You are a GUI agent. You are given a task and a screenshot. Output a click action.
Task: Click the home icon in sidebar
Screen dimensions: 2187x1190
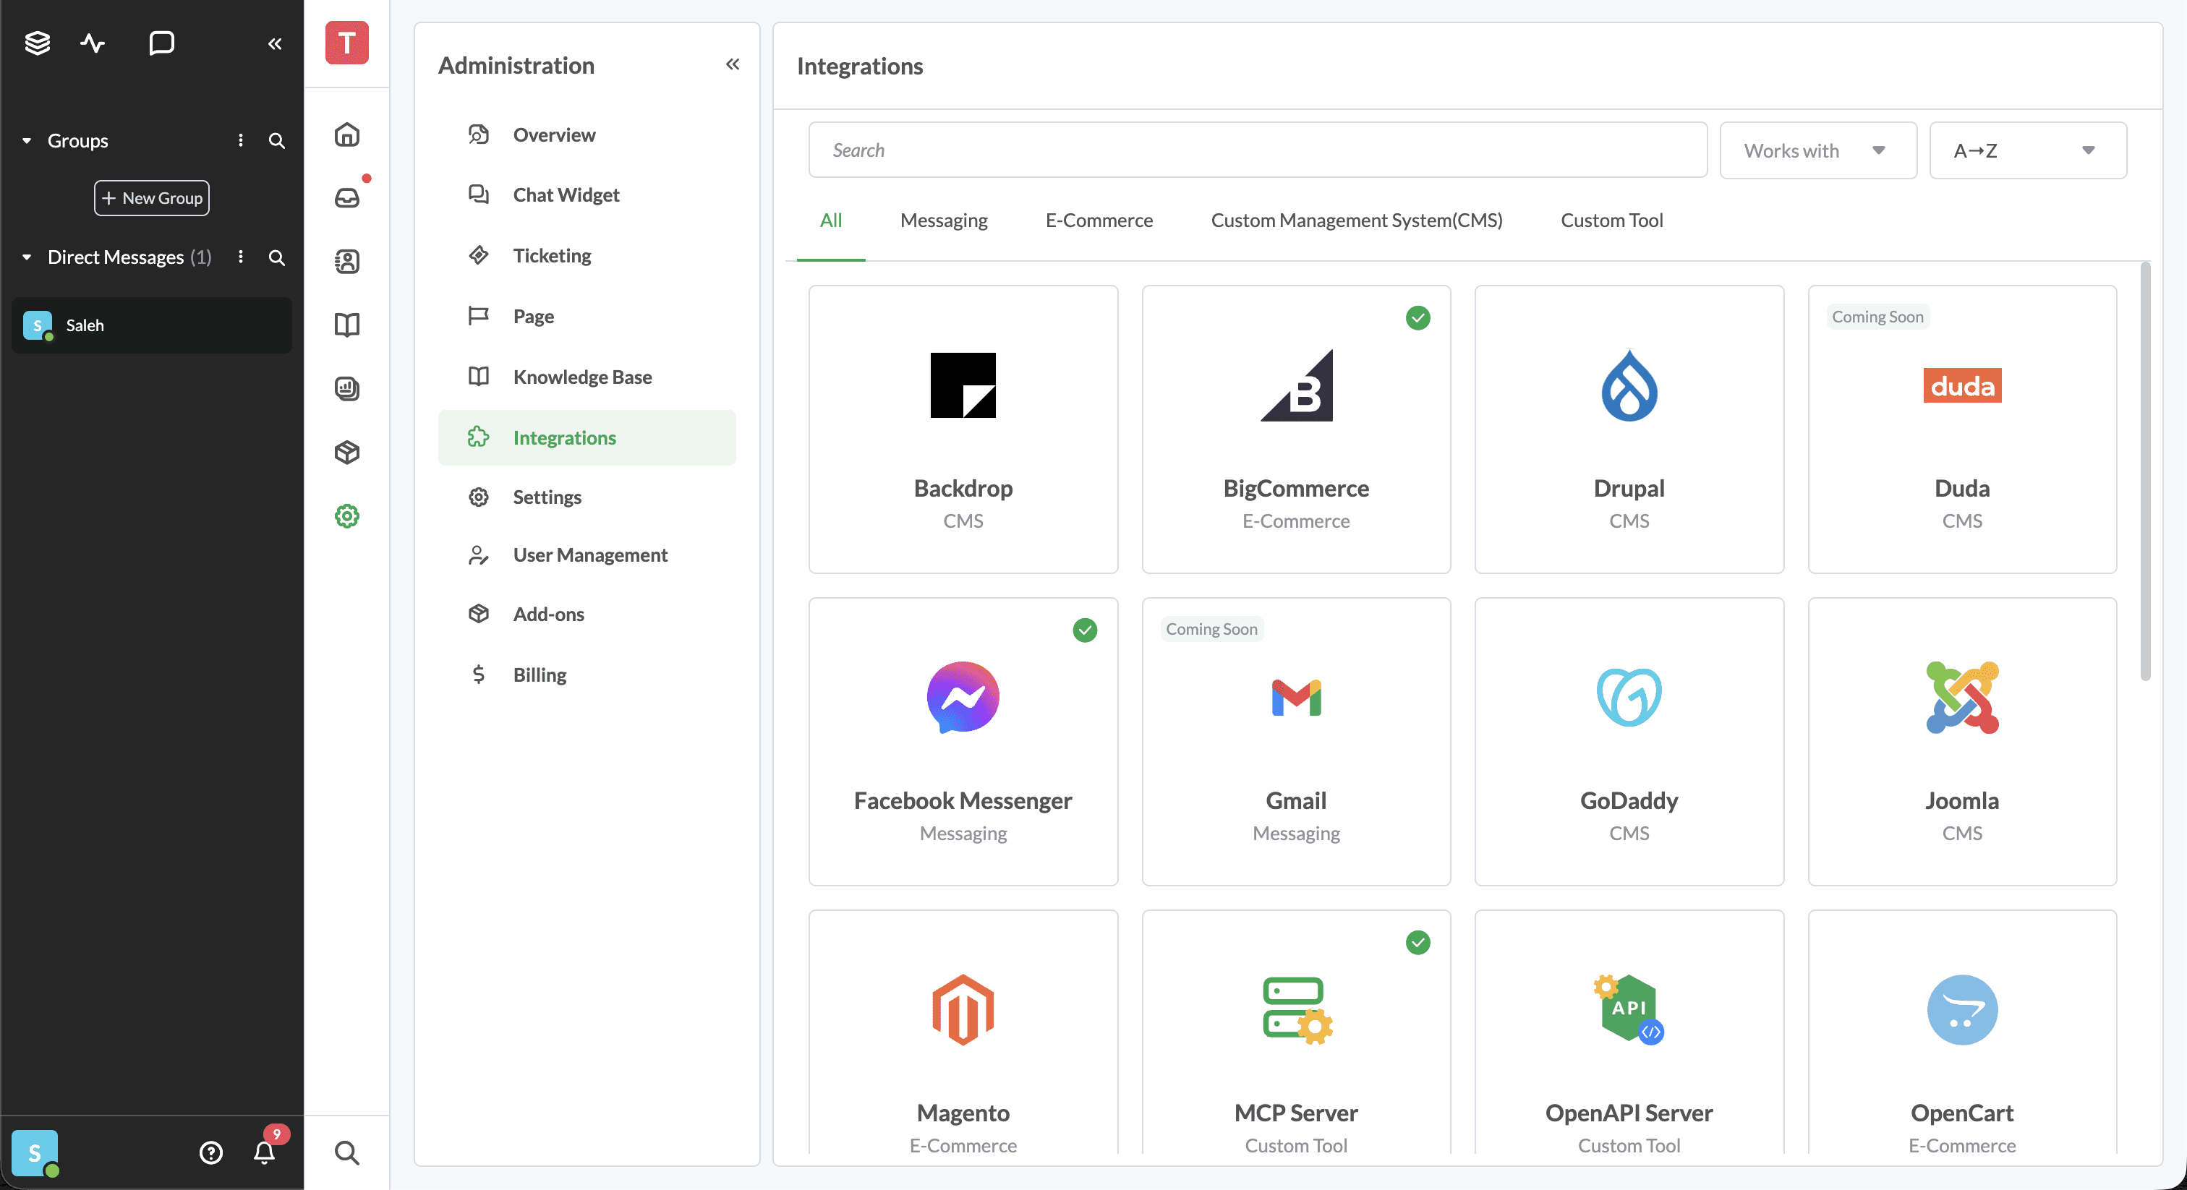pos(347,135)
